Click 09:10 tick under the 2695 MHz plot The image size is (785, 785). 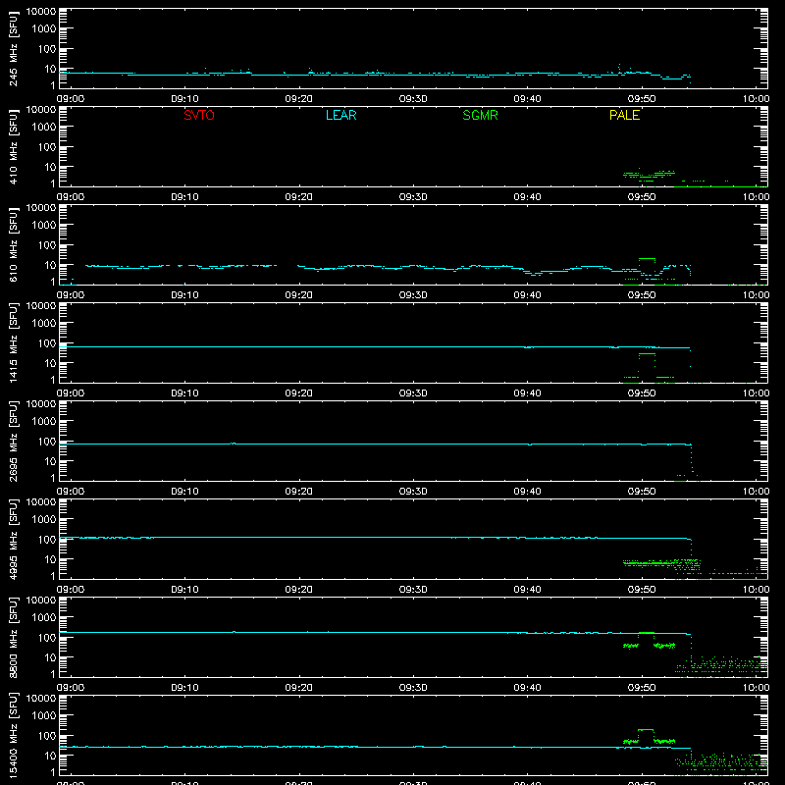click(x=184, y=492)
